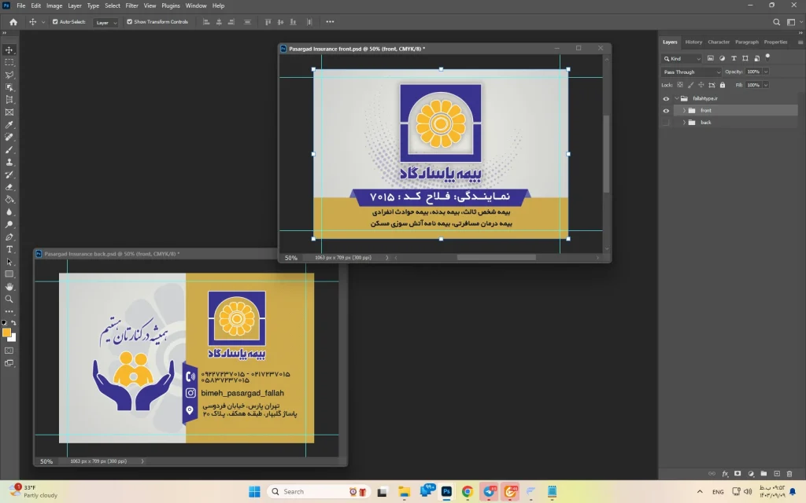Select the Horizontal Type tool
This screenshot has width=806, height=503.
(9, 249)
